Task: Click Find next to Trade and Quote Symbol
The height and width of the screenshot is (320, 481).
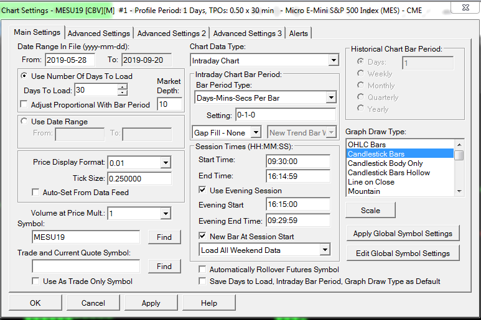Action: [x=164, y=266]
